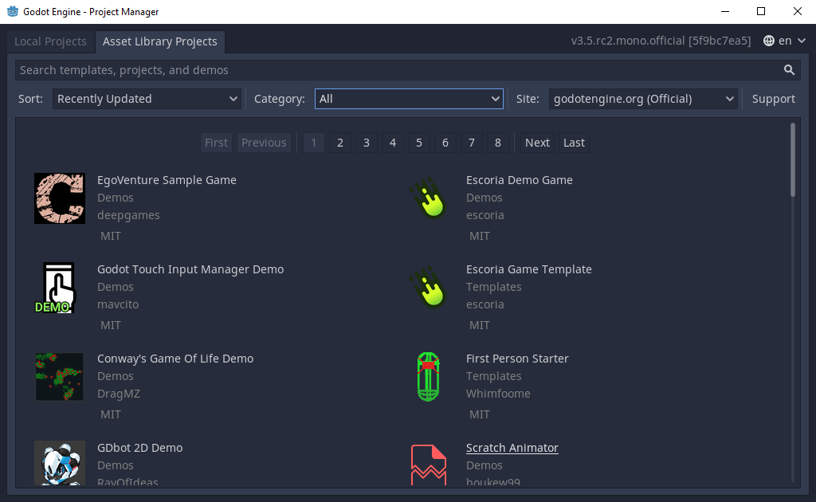
Task: Click the Scratch Animator document icon
Action: [429, 464]
